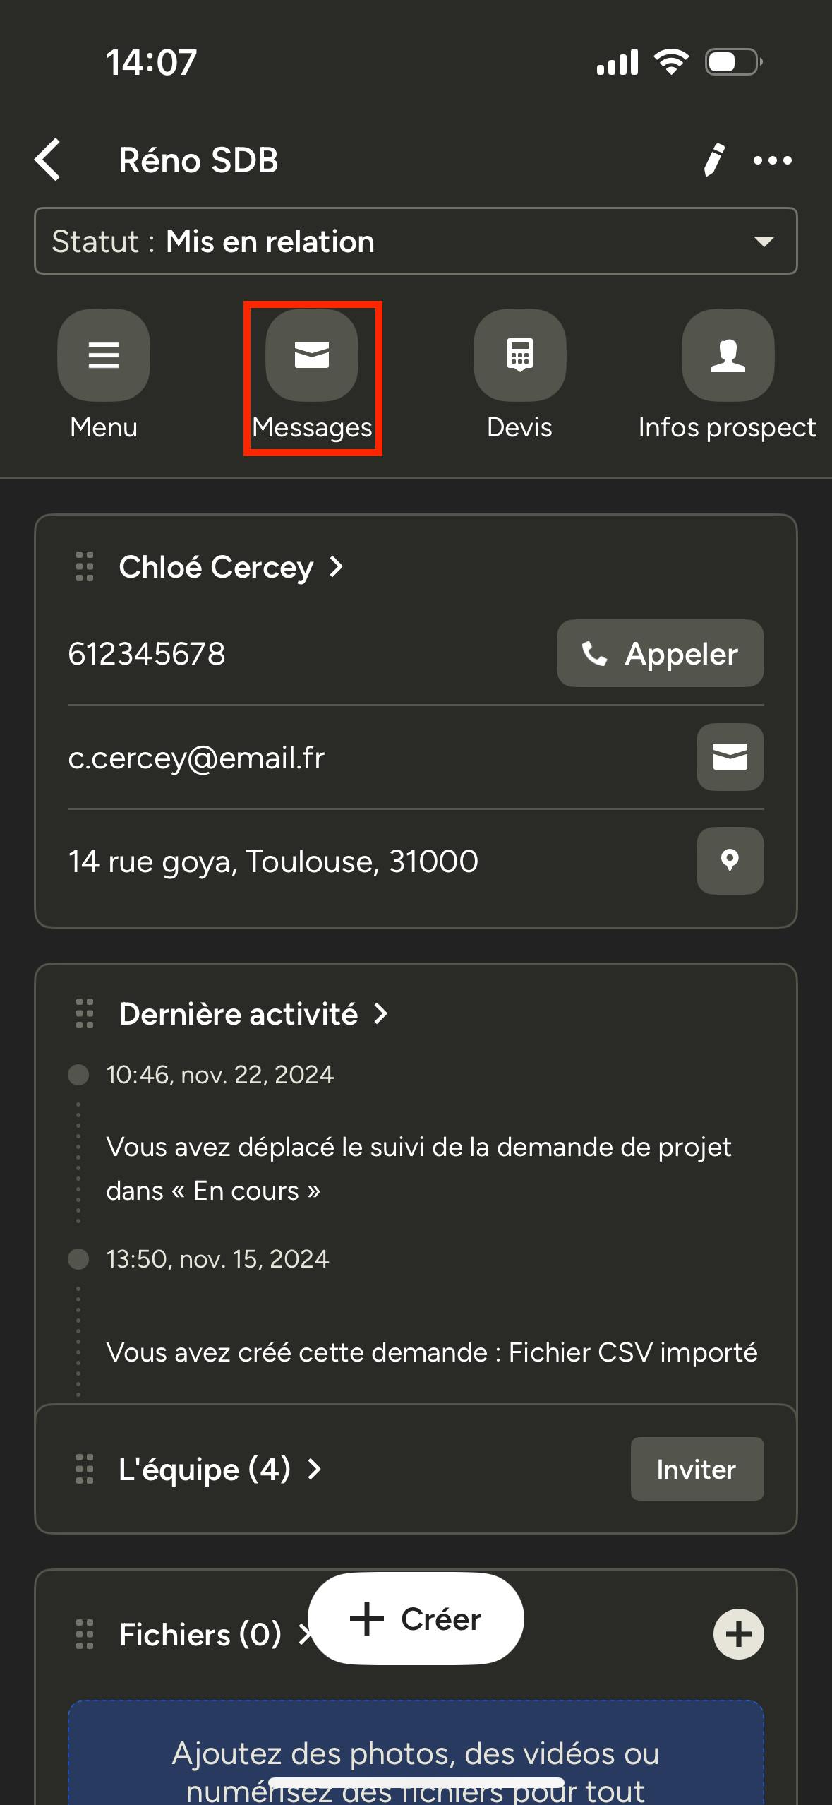Image resolution: width=832 pixels, height=1805 pixels.
Task: Open the Devis calculator icon
Action: tap(519, 355)
